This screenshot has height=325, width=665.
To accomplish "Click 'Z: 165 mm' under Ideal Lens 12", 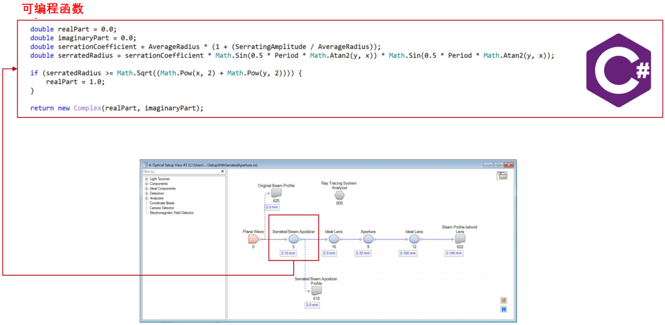I will pyautogui.click(x=408, y=253).
